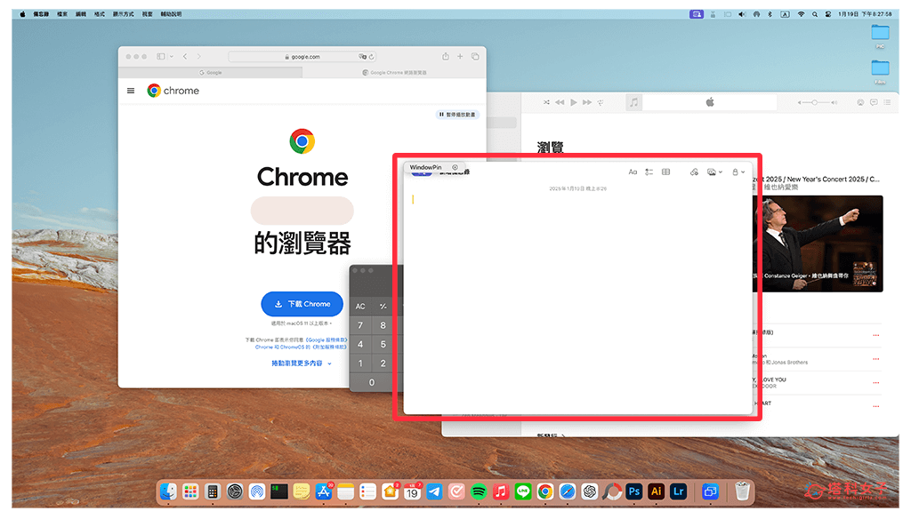
Task: Open a new tab in Safari
Action: coord(460,56)
